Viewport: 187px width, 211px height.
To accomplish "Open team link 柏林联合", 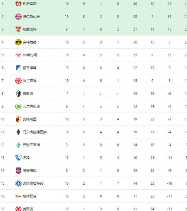I will tap(30, 196).
